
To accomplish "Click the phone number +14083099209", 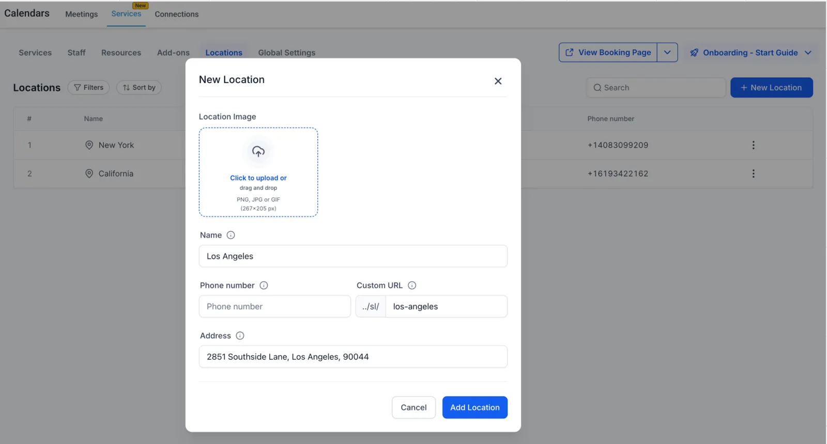I will coord(618,145).
